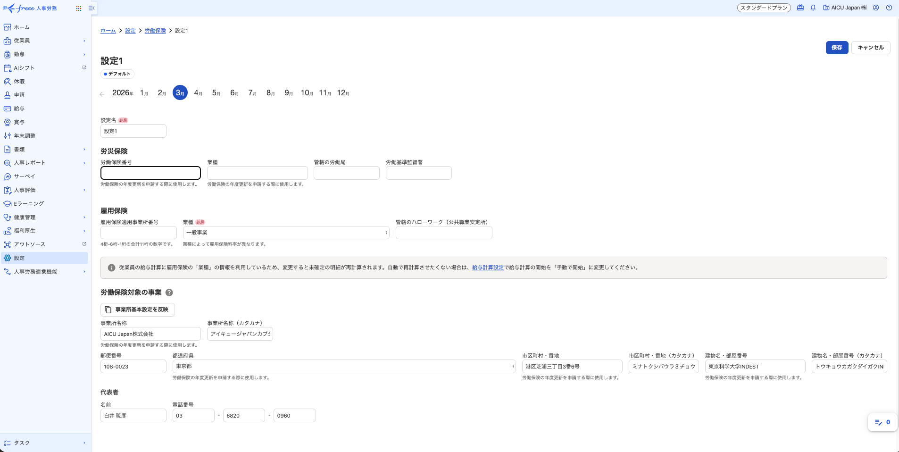Open 都道府県 dropdown 東京都
The width and height of the screenshot is (899, 452).
(x=344, y=366)
